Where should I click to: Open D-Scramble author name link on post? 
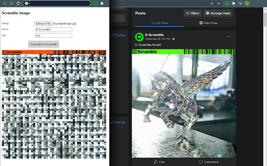(x=154, y=35)
